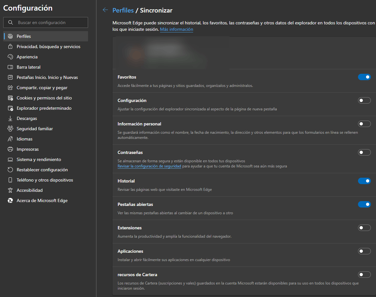376x297 pixels.
Task: Enable Información personal sync toggle
Action: click(x=364, y=124)
